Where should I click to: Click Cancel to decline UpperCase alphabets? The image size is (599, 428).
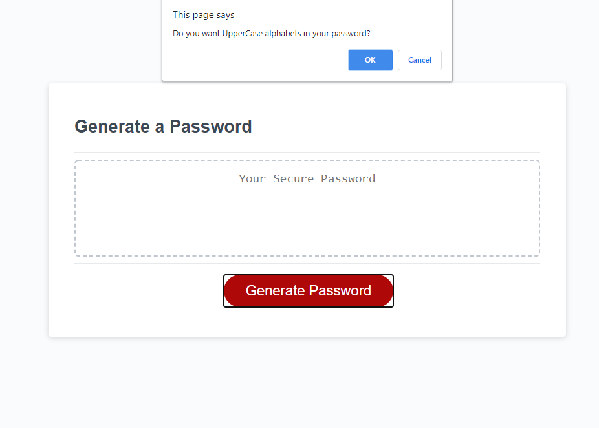click(x=419, y=59)
